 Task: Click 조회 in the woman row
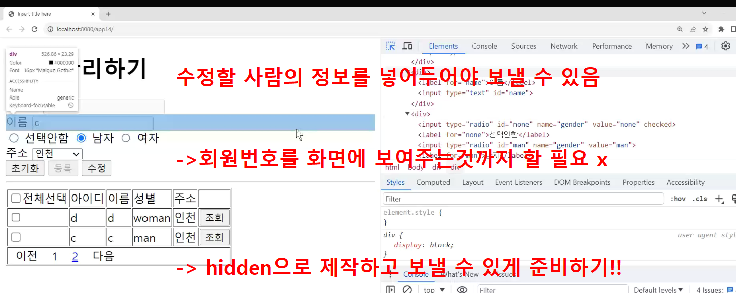click(214, 218)
